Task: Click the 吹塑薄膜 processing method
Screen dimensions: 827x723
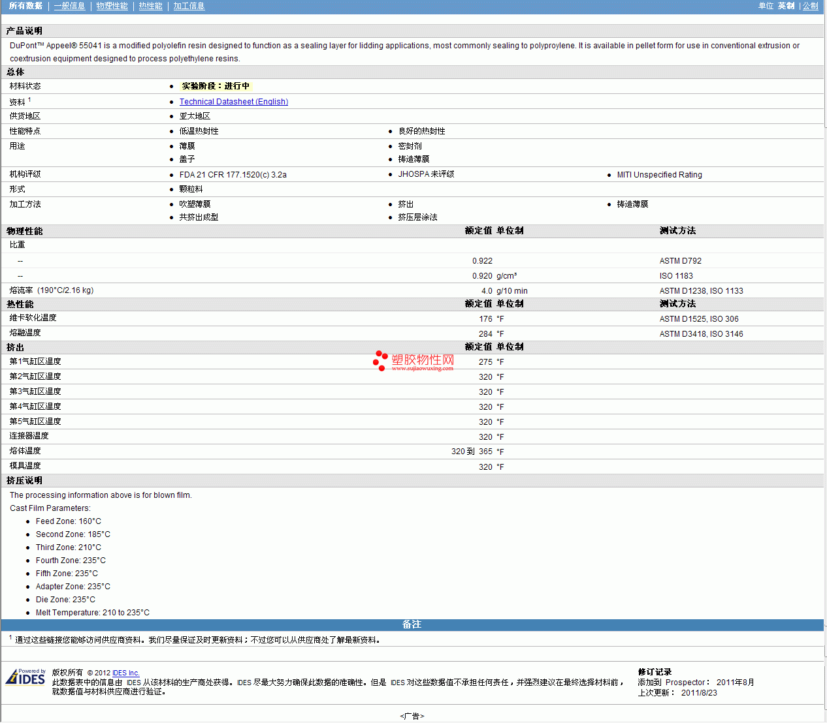Action: point(195,204)
